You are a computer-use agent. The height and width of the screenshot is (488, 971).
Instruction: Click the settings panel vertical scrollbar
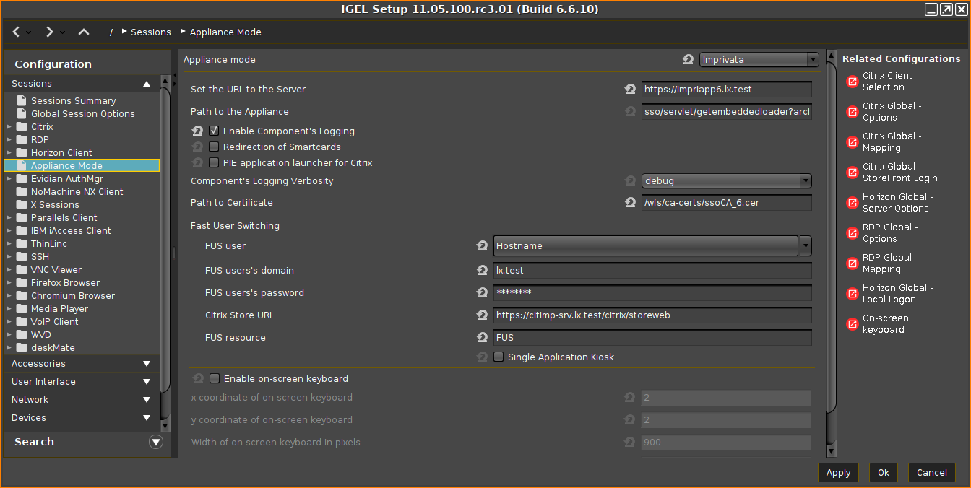pos(830,253)
